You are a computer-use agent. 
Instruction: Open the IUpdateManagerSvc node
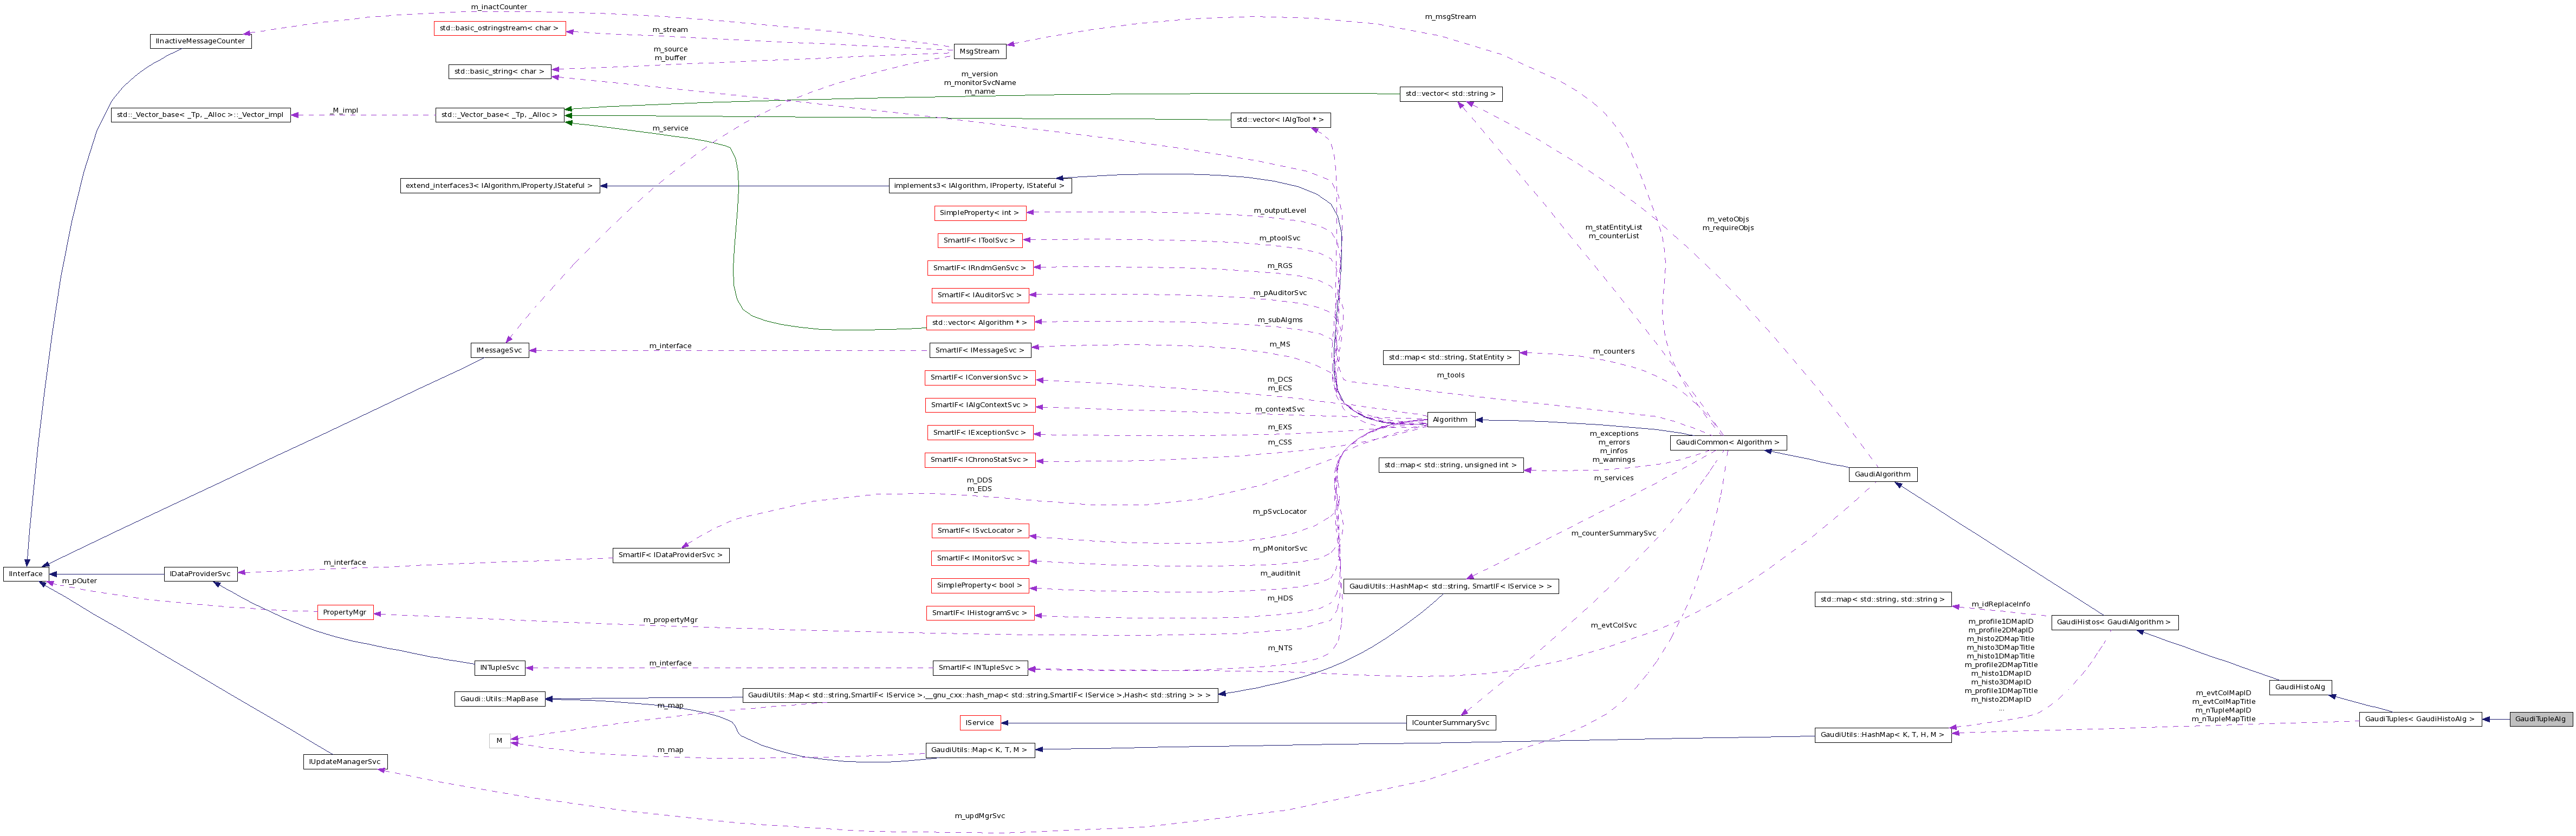343,761
